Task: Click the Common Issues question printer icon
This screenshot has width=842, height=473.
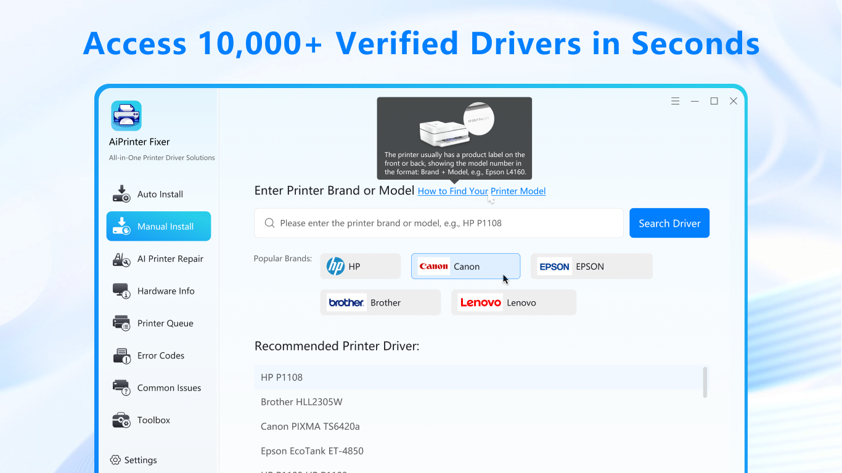Action: click(121, 387)
